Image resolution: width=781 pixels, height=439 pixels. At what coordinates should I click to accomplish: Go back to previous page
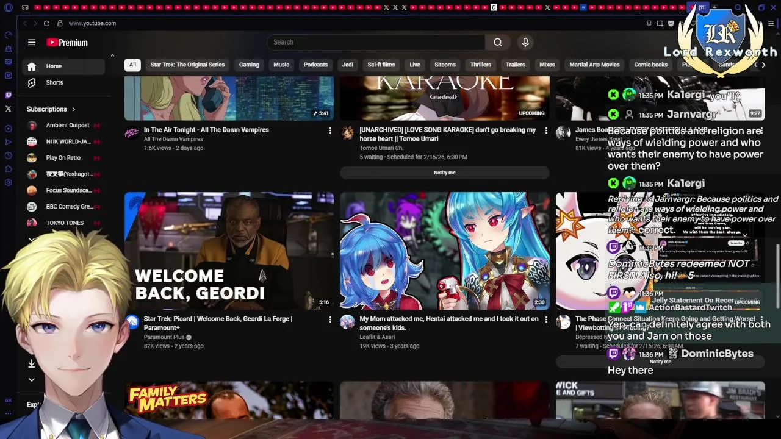24,23
